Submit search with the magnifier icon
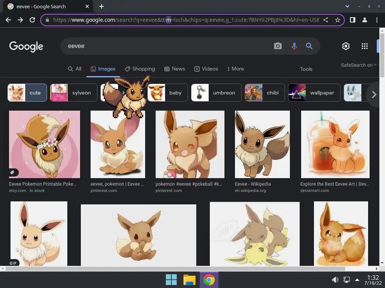 pyautogui.click(x=309, y=46)
